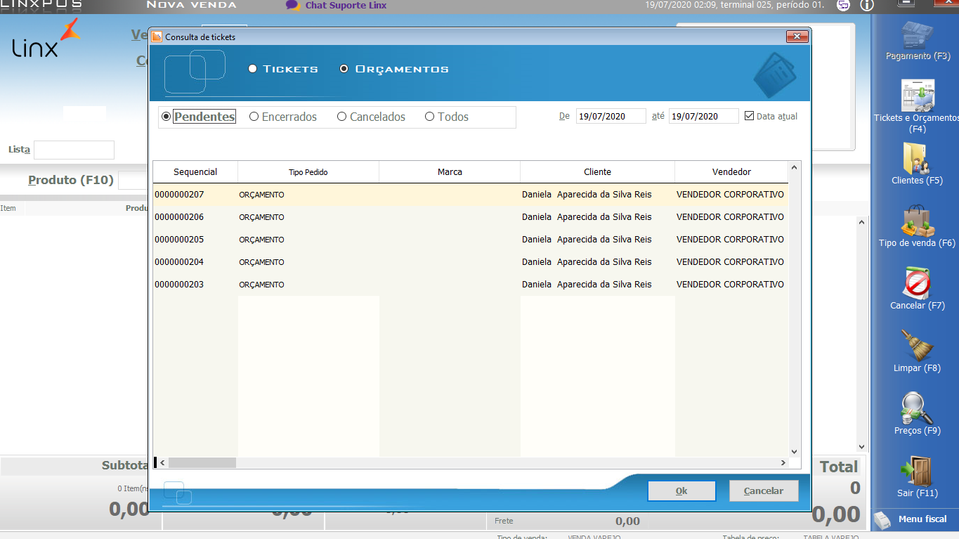This screenshot has height=539, width=959.
Task: Uncheck the Data atual checkbox
Action: pos(749,116)
